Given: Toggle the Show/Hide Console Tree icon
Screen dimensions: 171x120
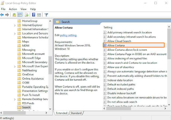Looking at the screenshot, I should [20, 15].
